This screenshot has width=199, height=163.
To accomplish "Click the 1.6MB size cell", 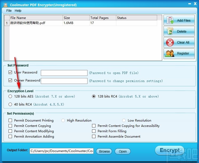I will tap(76, 23).
